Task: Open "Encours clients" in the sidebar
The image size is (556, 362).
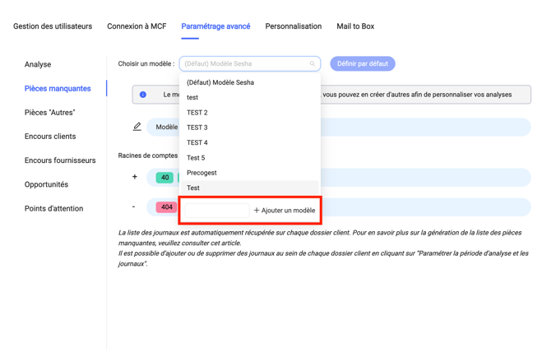Action: pyautogui.click(x=50, y=137)
